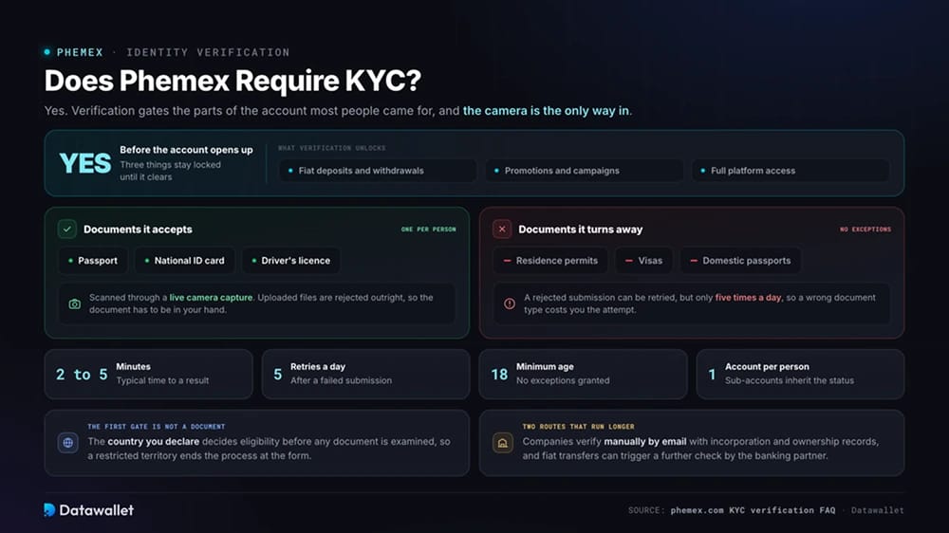Click Fiat deposits and withdrawals pill
949x533 pixels.
[x=378, y=171]
